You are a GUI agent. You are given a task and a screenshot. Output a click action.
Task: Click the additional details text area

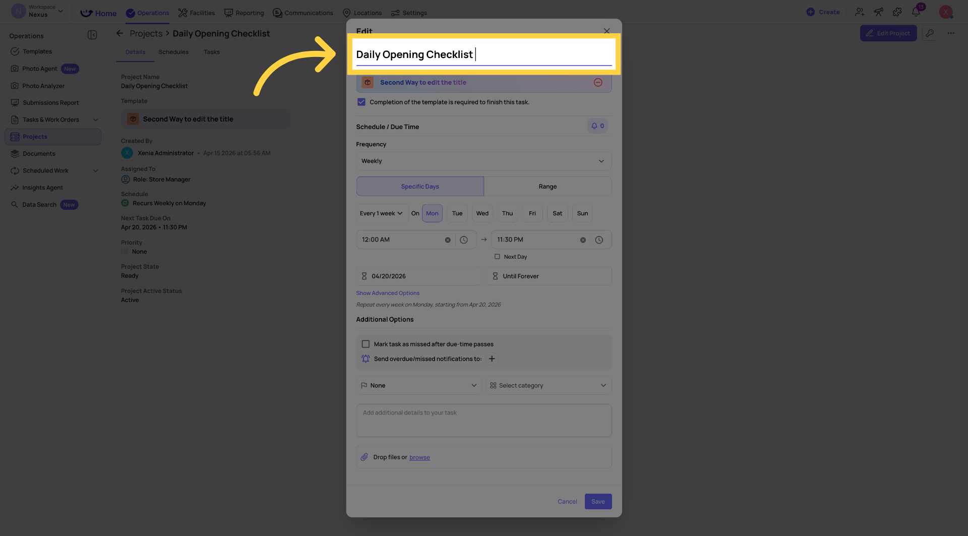pyautogui.click(x=484, y=421)
